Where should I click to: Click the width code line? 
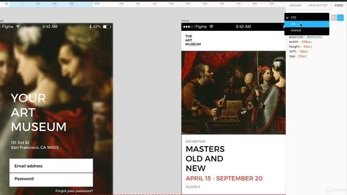[x=300, y=42]
